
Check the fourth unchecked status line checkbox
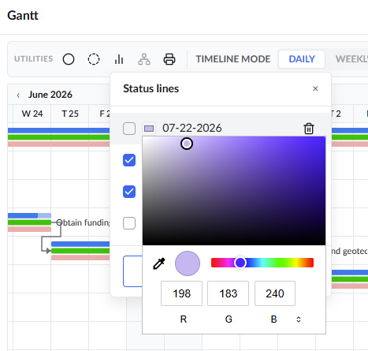point(129,223)
